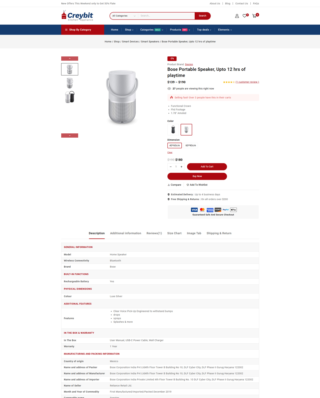Viewport: 320px width, 398px height.
Task: Select the 60*90cm dimension option
Action: pyautogui.click(x=191, y=145)
